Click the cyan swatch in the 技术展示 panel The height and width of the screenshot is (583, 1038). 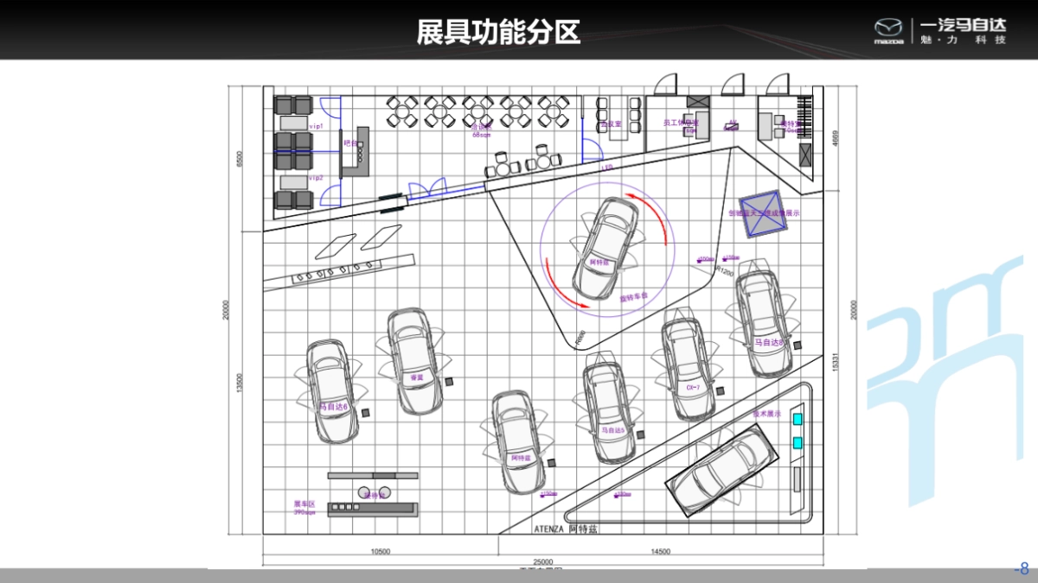[x=797, y=417]
